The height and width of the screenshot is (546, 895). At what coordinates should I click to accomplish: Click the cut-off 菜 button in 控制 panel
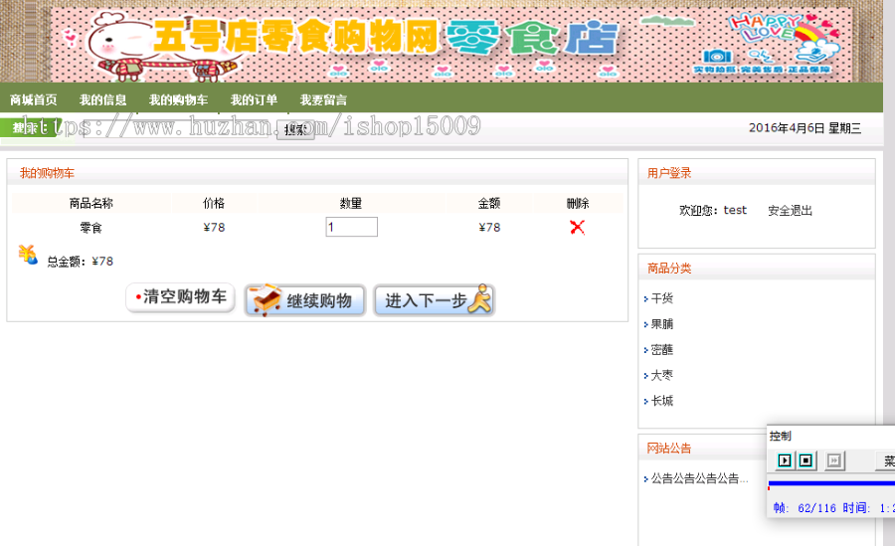pos(885,460)
